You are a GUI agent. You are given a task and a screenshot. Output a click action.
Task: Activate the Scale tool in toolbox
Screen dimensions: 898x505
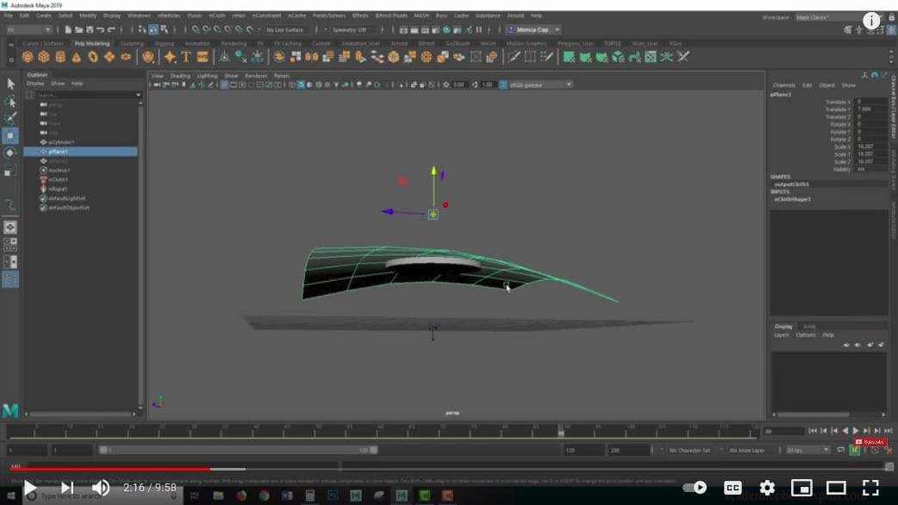10,171
